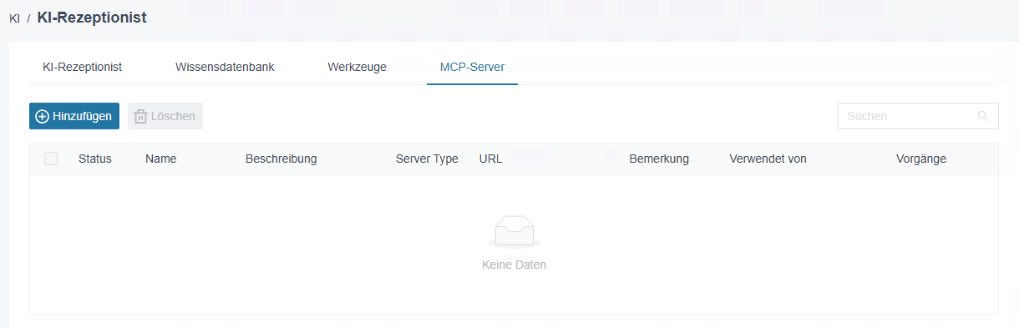Viewport: 1019px width, 328px height.
Task: Click the disabled Löschen button
Action: (x=165, y=116)
